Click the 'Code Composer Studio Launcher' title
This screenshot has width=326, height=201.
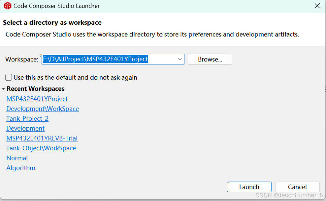coord(56,6)
